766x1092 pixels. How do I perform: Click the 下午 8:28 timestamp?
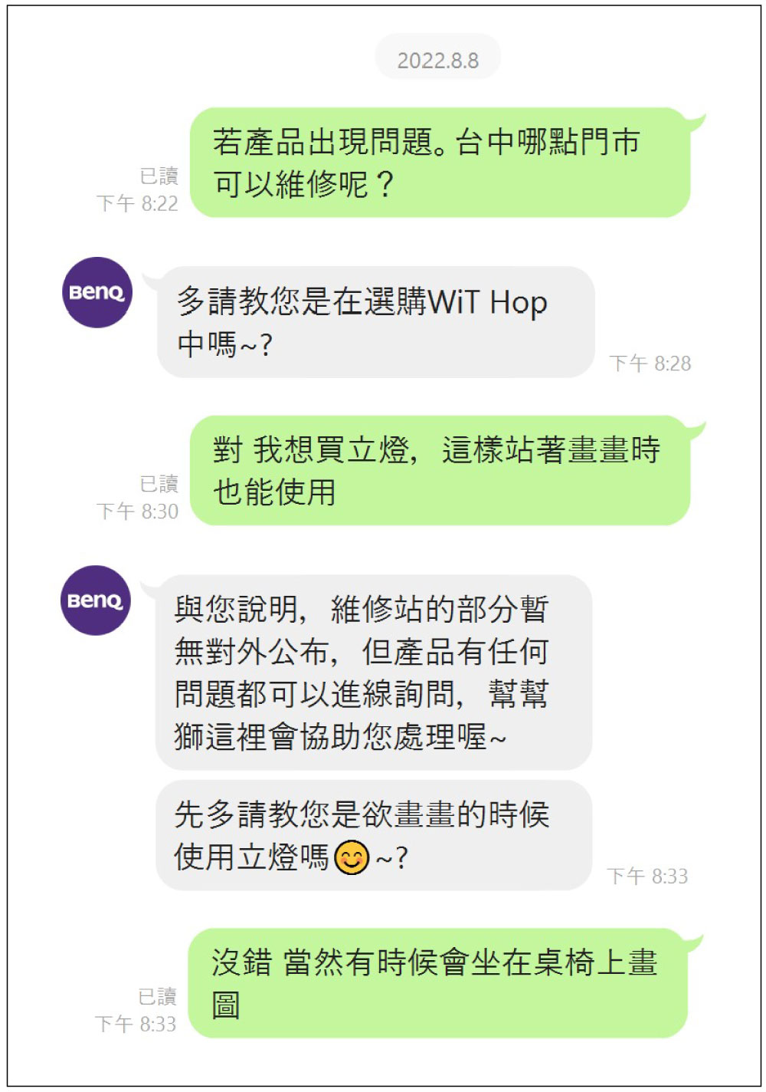point(650,363)
